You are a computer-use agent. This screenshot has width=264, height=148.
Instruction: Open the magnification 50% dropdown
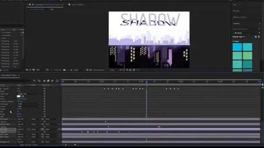pyautogui.click(x=40, y=70)
